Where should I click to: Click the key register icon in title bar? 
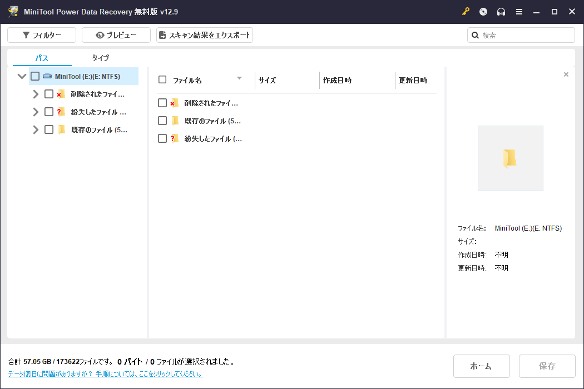(466, 12)
